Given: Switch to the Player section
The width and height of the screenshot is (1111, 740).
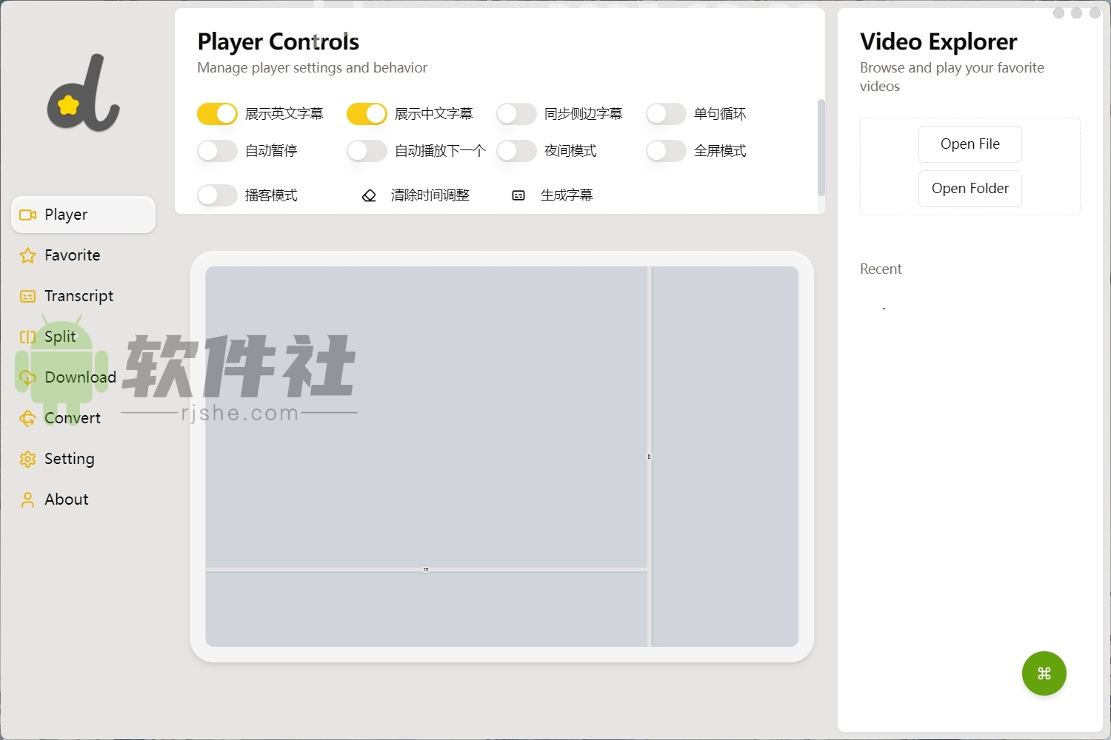Looking at the screenshot, I should (x=66, y=214).
